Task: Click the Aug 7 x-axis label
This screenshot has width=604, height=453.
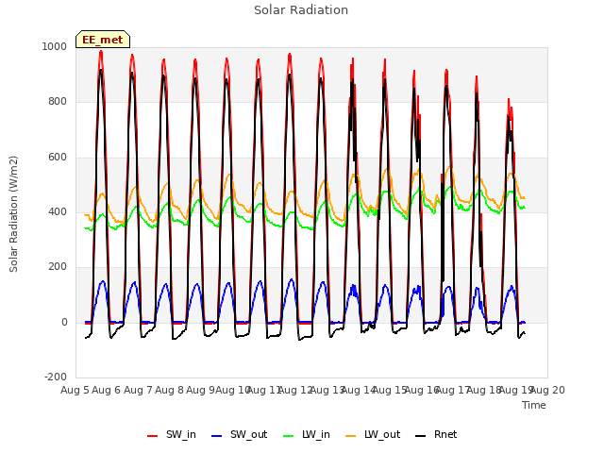Action: click(x=138, y=390)
